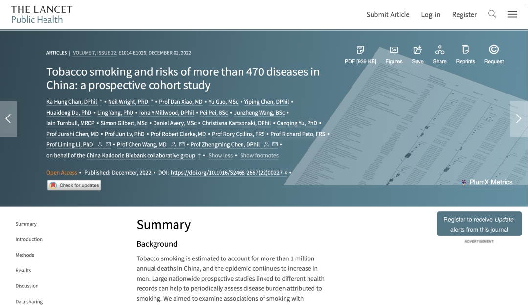This screenshot has width=528, height=305.
Task: Jump to Introduction section
Action: click(x=29, y=239)
